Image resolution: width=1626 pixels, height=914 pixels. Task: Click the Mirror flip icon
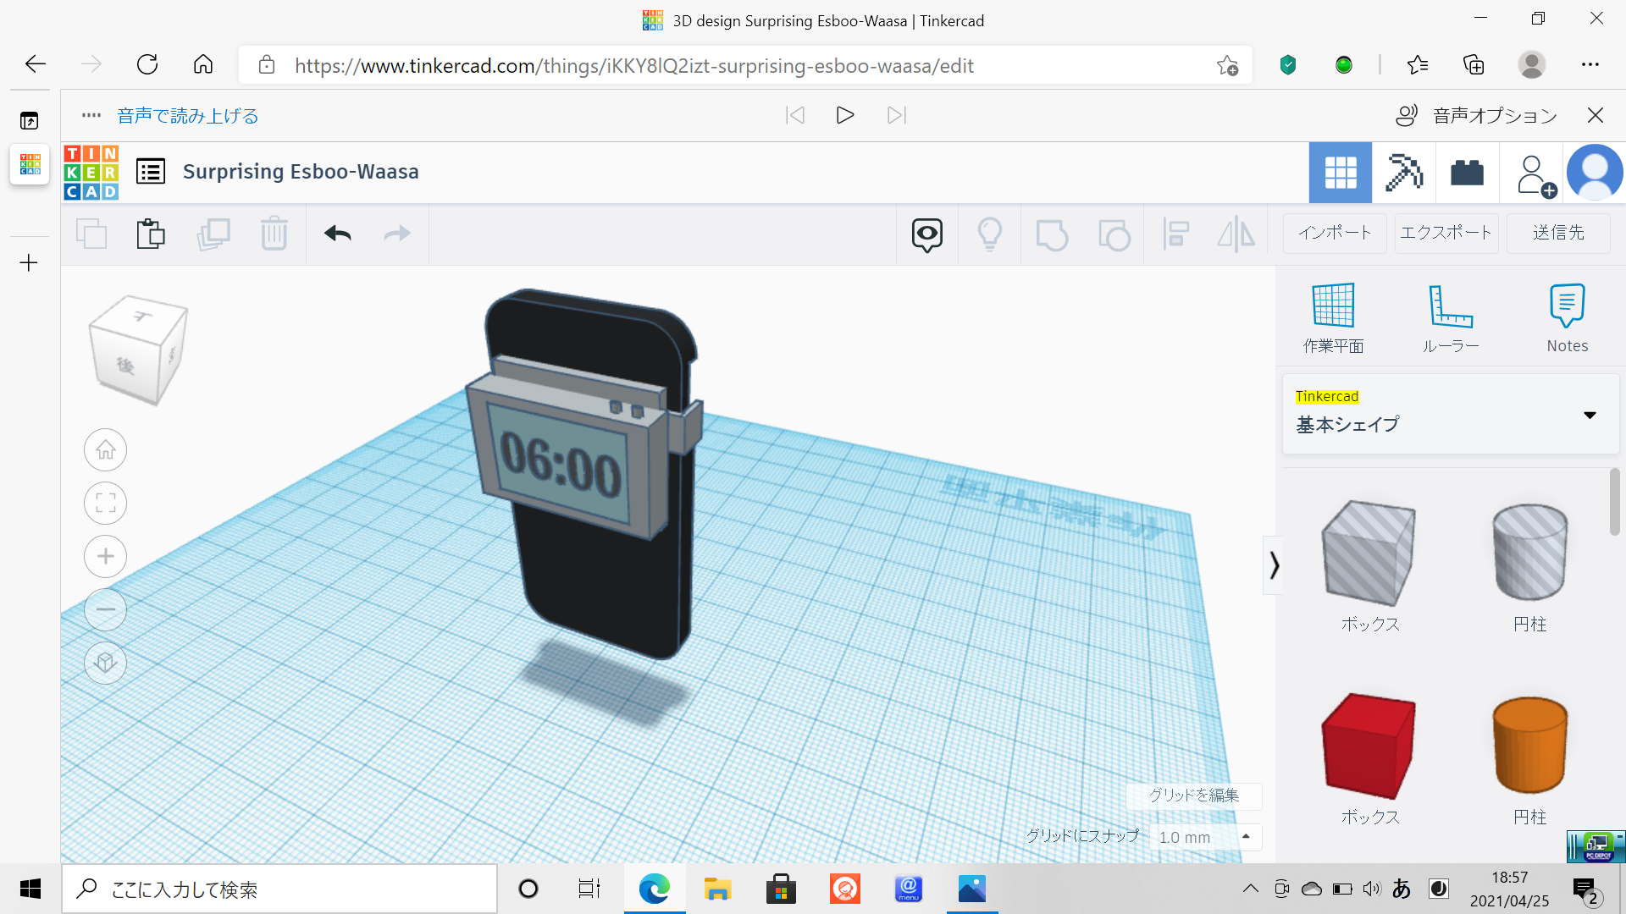pos(1236,234)
